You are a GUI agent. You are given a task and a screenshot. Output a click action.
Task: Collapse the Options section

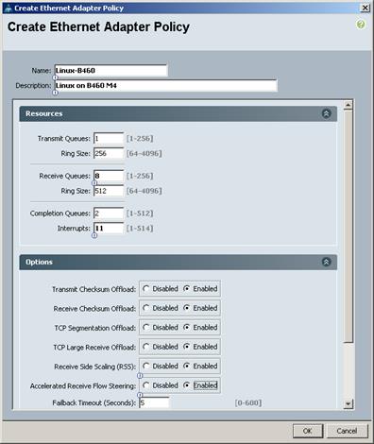(326, 262)
